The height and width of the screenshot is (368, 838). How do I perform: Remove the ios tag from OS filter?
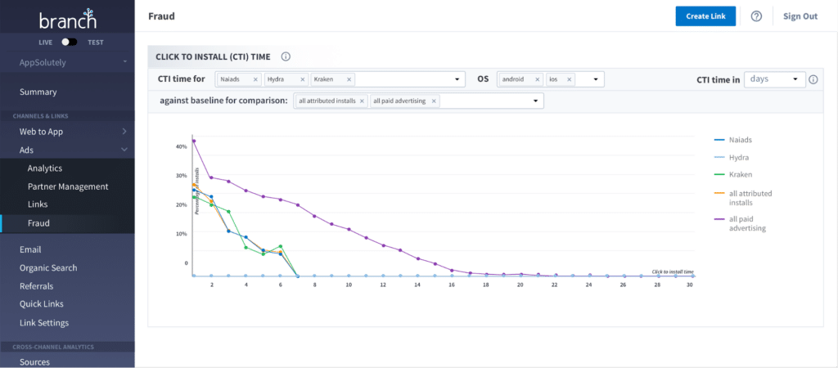pos(570,79)
